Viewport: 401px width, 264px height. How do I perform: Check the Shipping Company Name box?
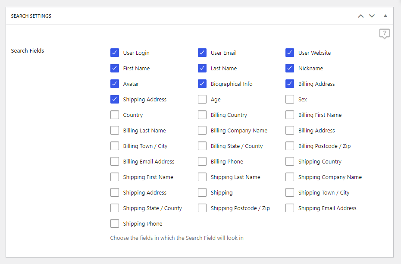[290, 177]
